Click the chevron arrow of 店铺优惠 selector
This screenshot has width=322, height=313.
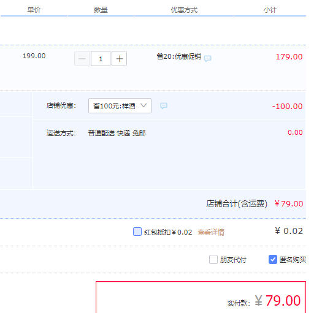144,105
